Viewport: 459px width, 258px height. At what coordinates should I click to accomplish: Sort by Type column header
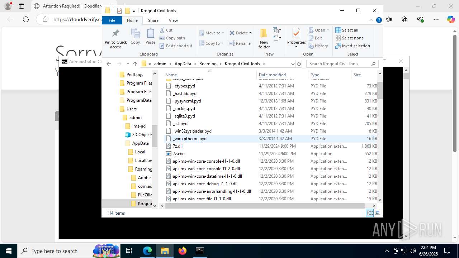coord(330,75)
